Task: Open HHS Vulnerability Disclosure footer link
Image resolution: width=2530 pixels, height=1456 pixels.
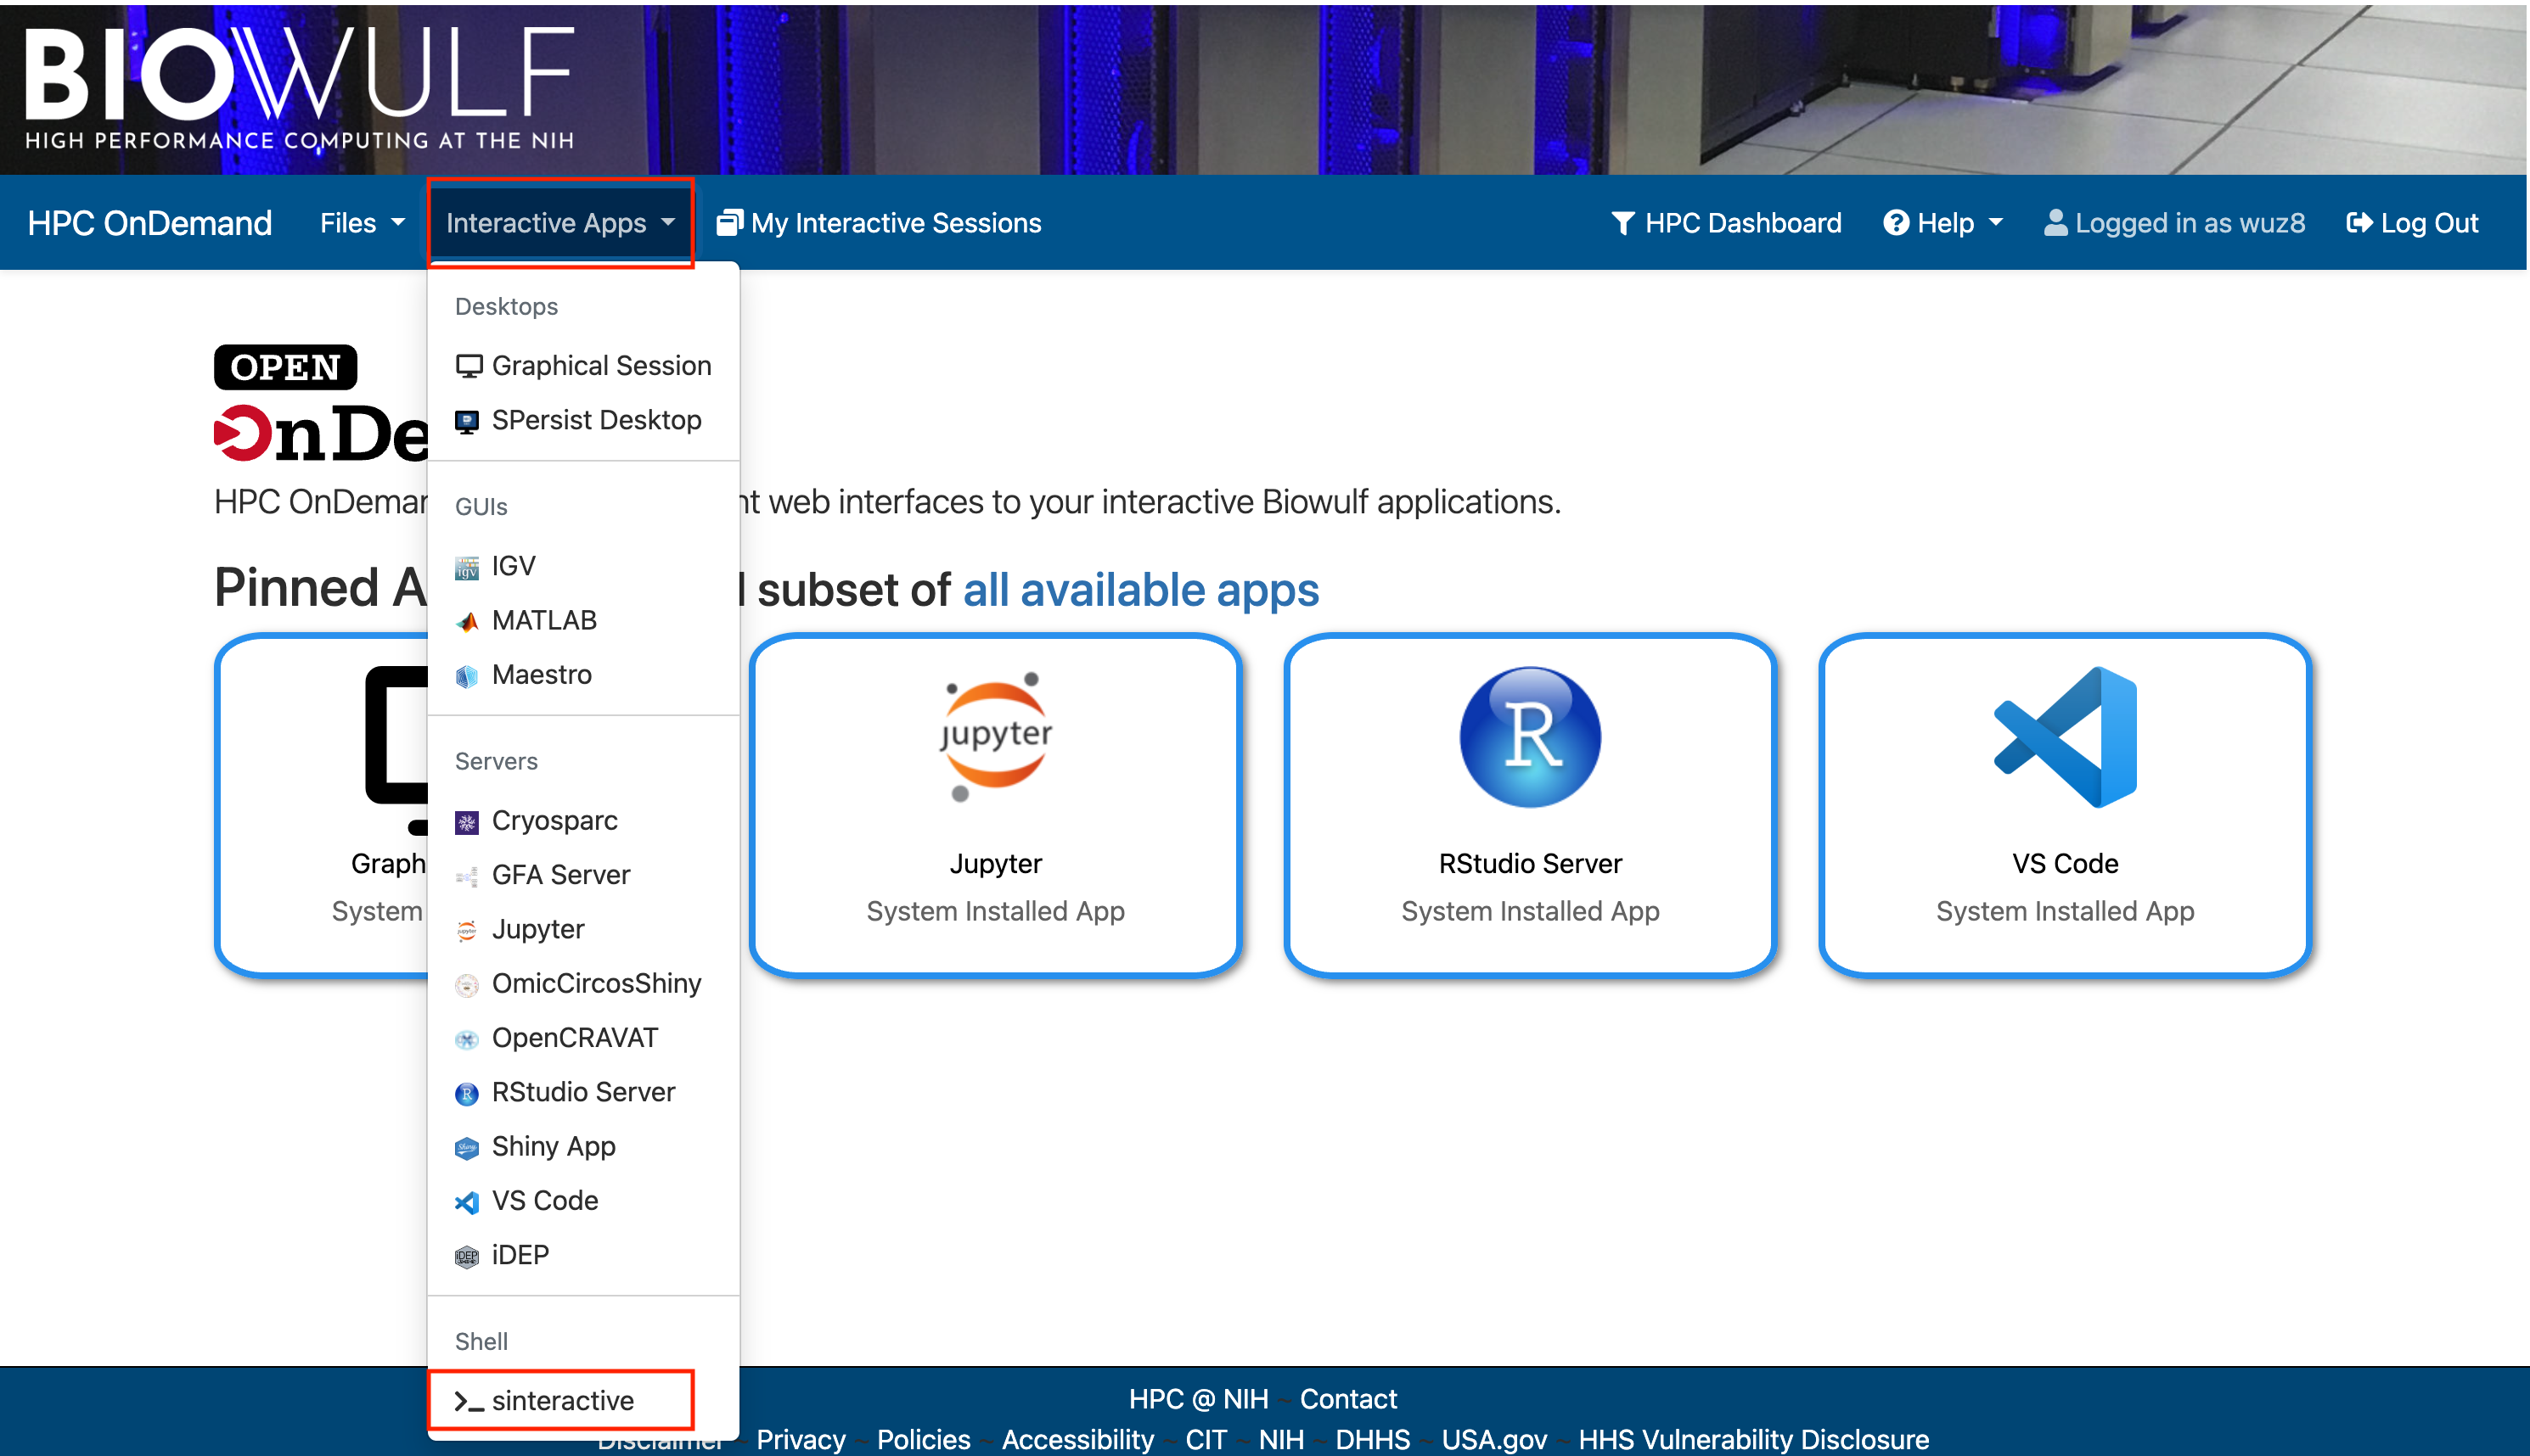Action: (x=1754, y=1440)
